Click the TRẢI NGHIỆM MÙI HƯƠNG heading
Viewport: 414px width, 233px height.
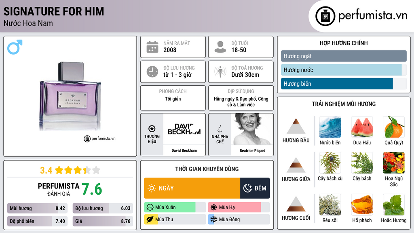pyautogui.click(x=344, y=104)
